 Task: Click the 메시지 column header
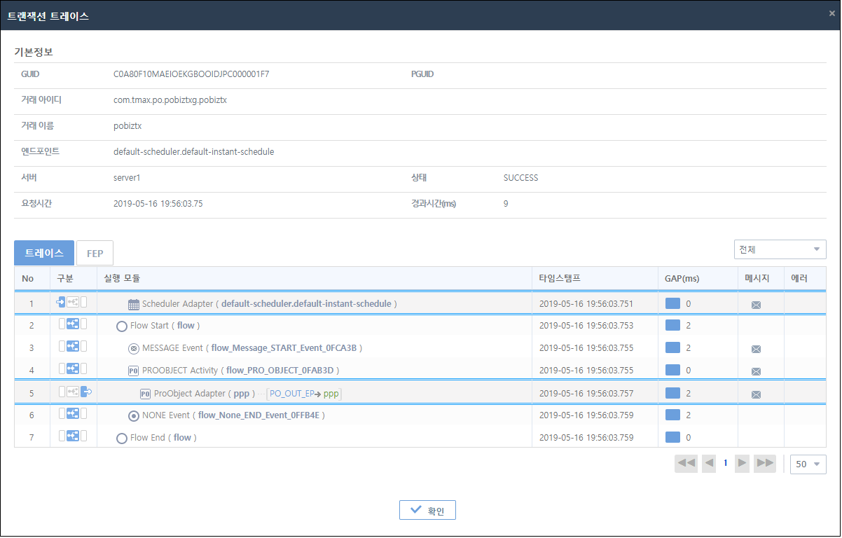[x=760, y=279]
